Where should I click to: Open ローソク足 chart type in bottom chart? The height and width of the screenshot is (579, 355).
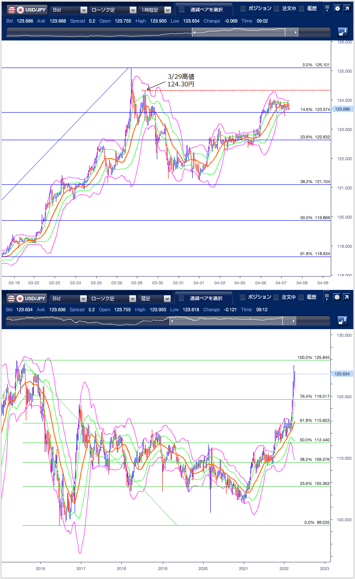tap(113, 299)
